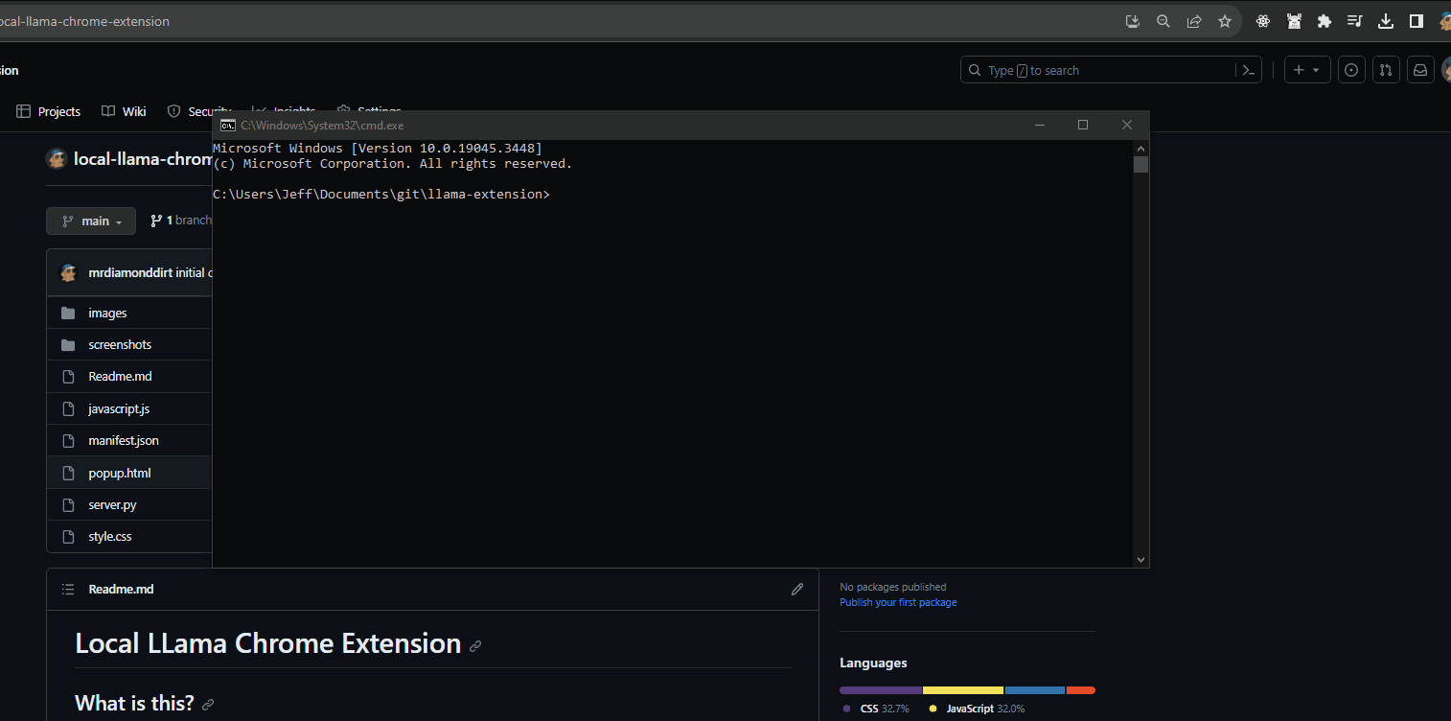Click the purple CSS segment of the languages bar
Viewport: 1451px width, 721px height.
tap(881, 690)
